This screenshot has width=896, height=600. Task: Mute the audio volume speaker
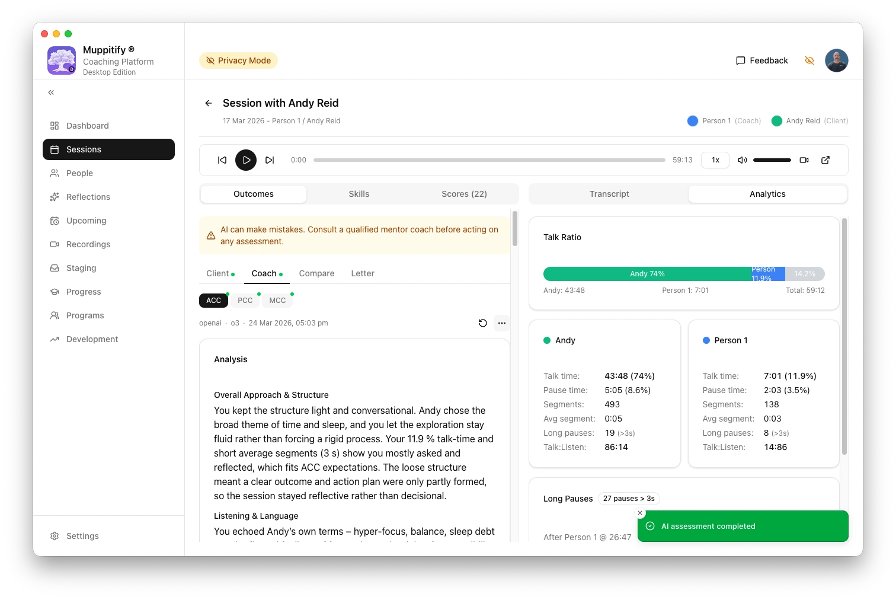coord(742,160)
